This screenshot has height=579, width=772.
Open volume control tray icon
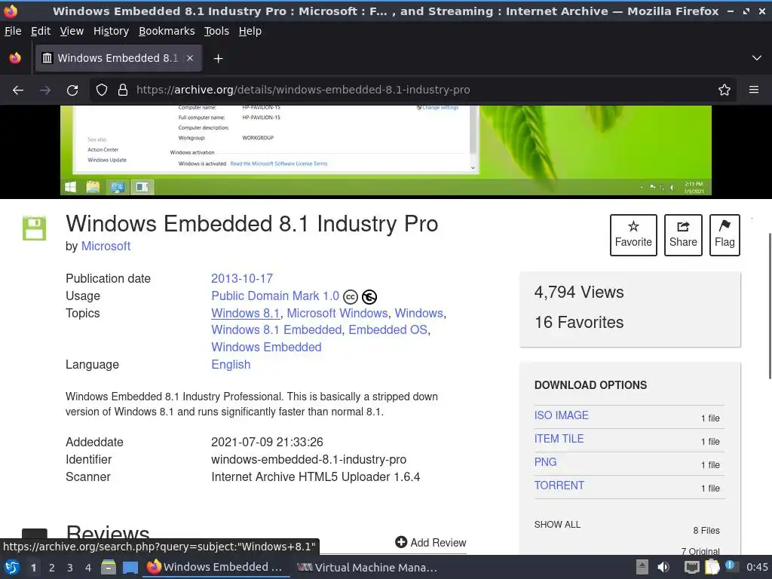tap(663, 567)
